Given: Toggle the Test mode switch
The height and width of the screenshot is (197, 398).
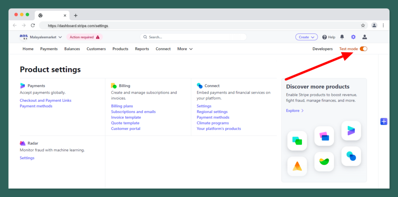Looking at the screenshot, I should [x=363, y=49].
